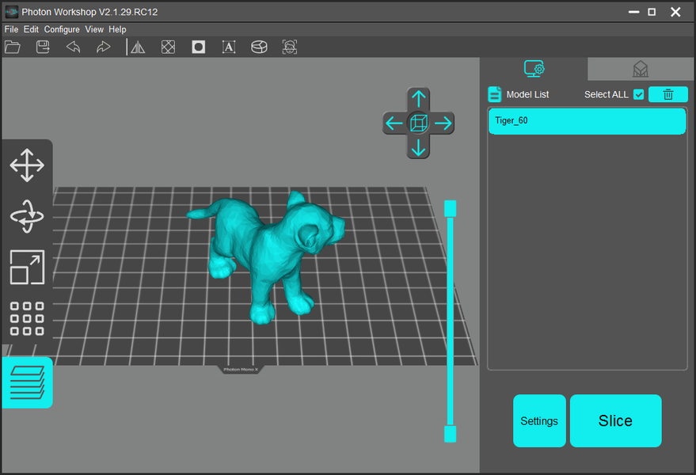Save project using the disk icon
The height and width of the screenshot is (475, 696).
tap(43, 47)
